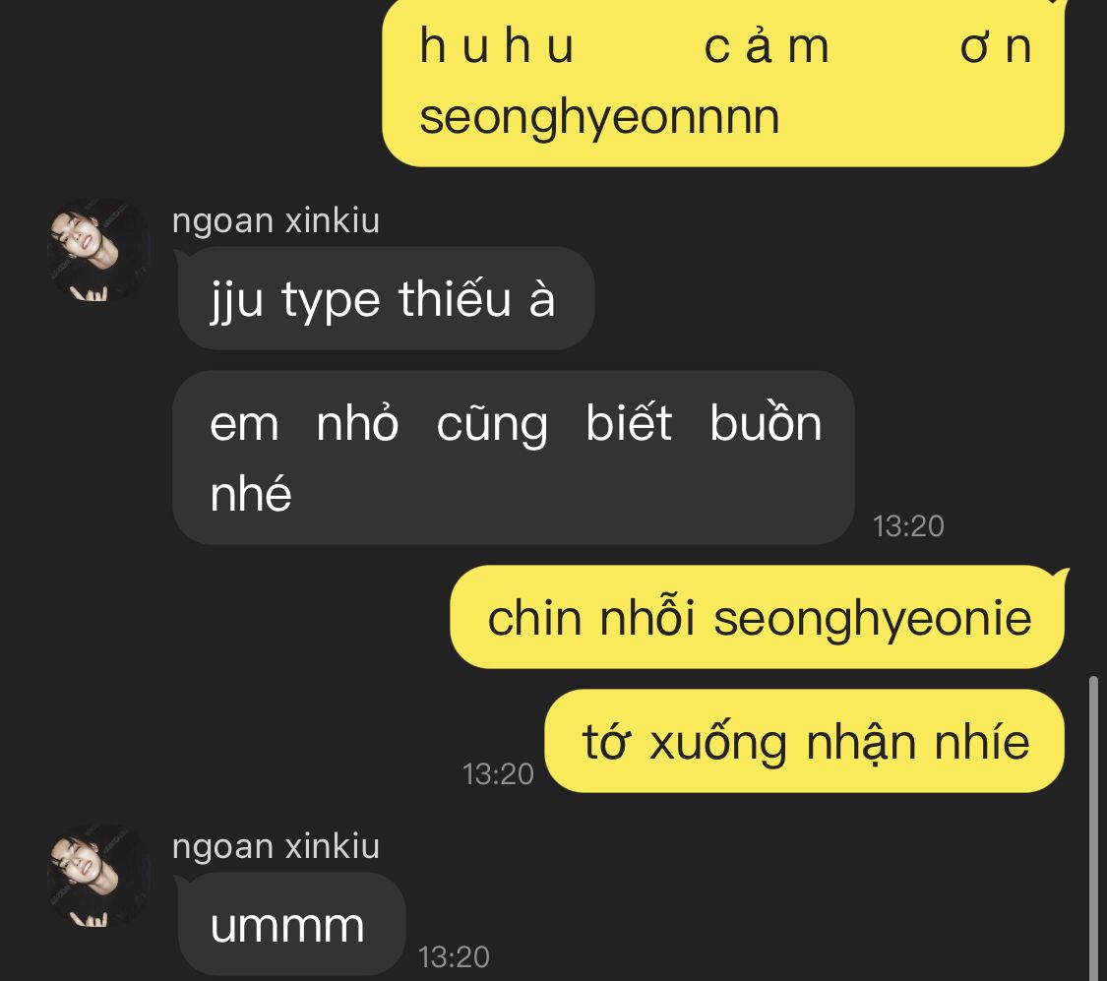1107x981 pixels.
Task: Click 13:20 timestamp beside 'em nhỏ' message
Action: click(908, 525)
